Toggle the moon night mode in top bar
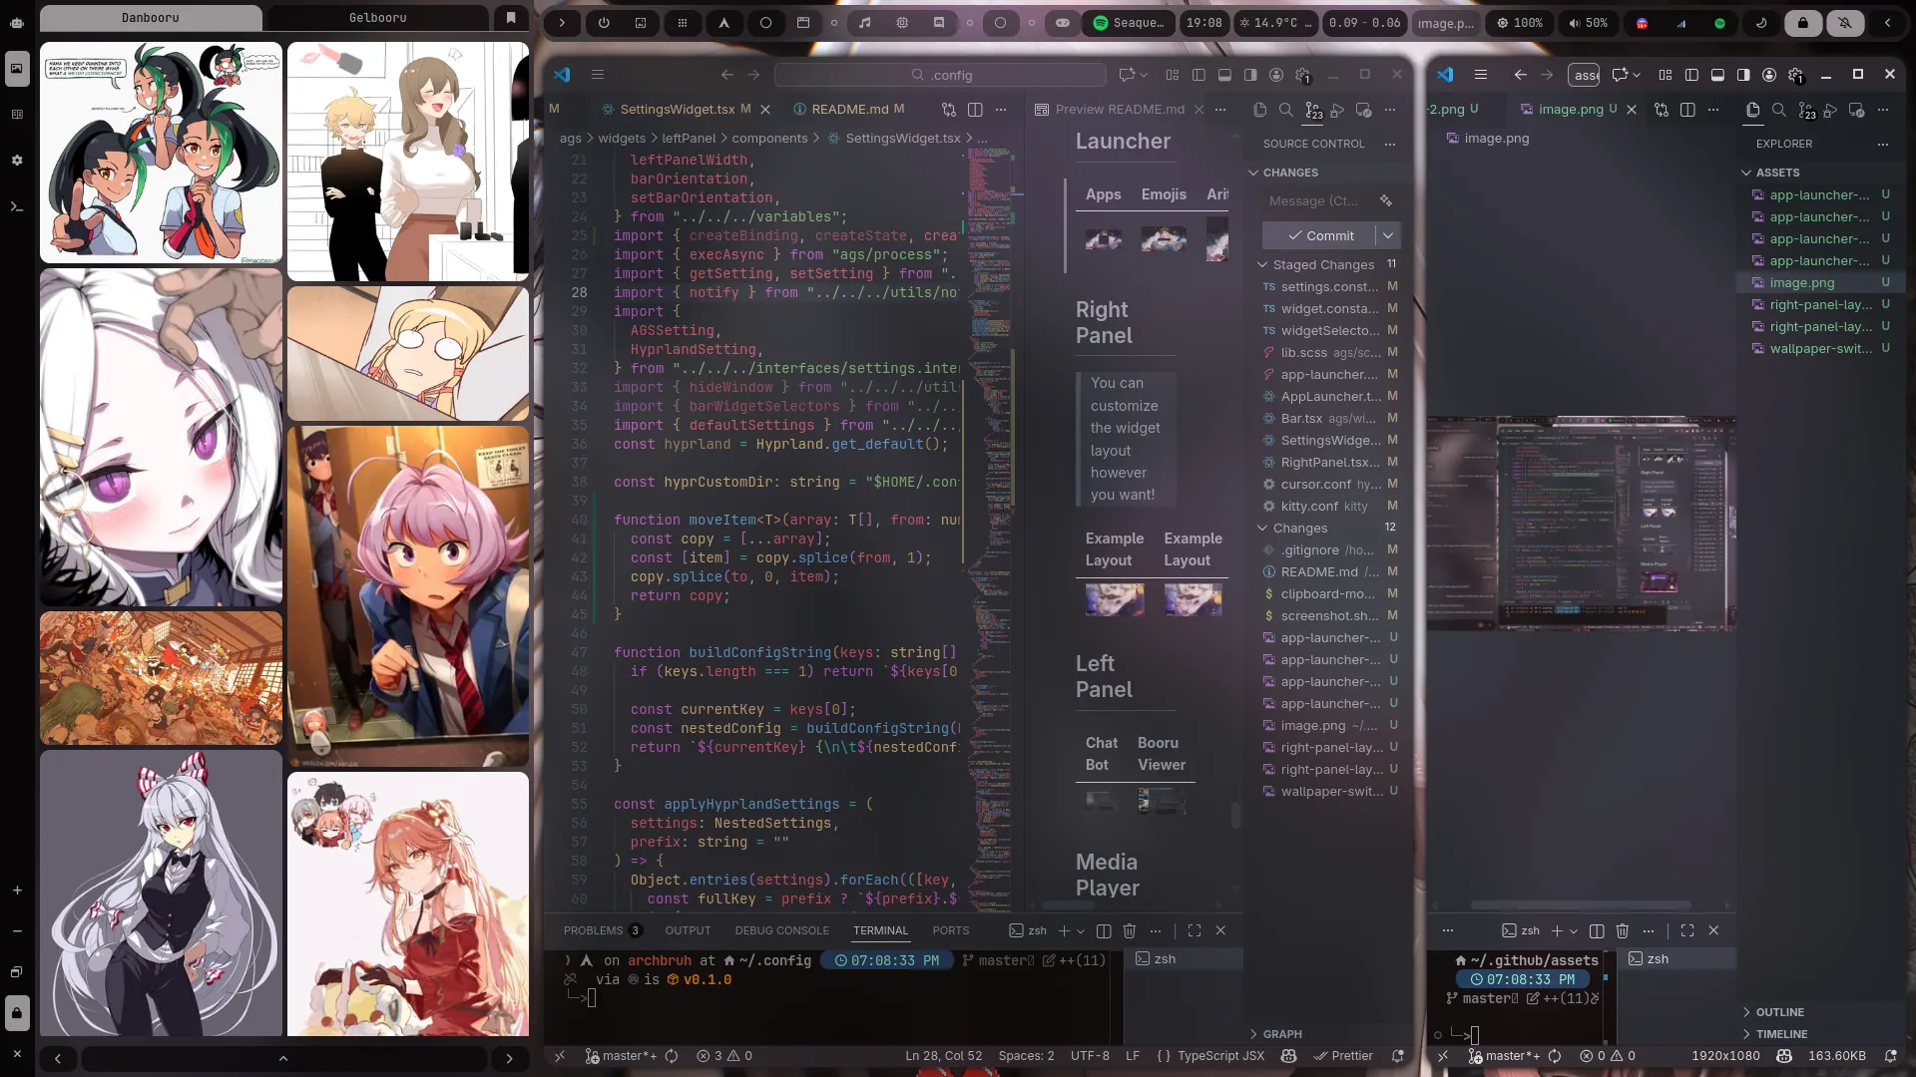1916x1077 pixels. coord(1761,23)
